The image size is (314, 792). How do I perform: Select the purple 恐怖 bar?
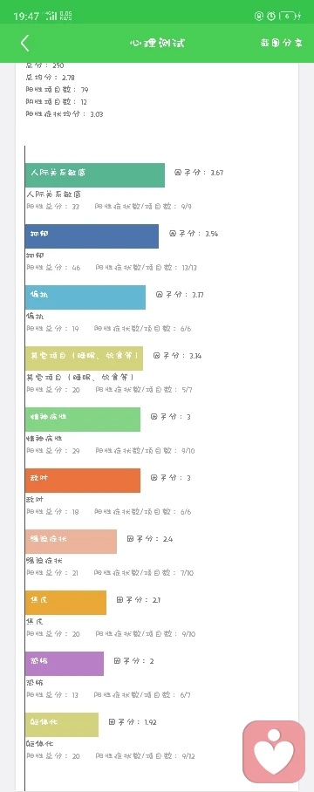pos(65,664)
